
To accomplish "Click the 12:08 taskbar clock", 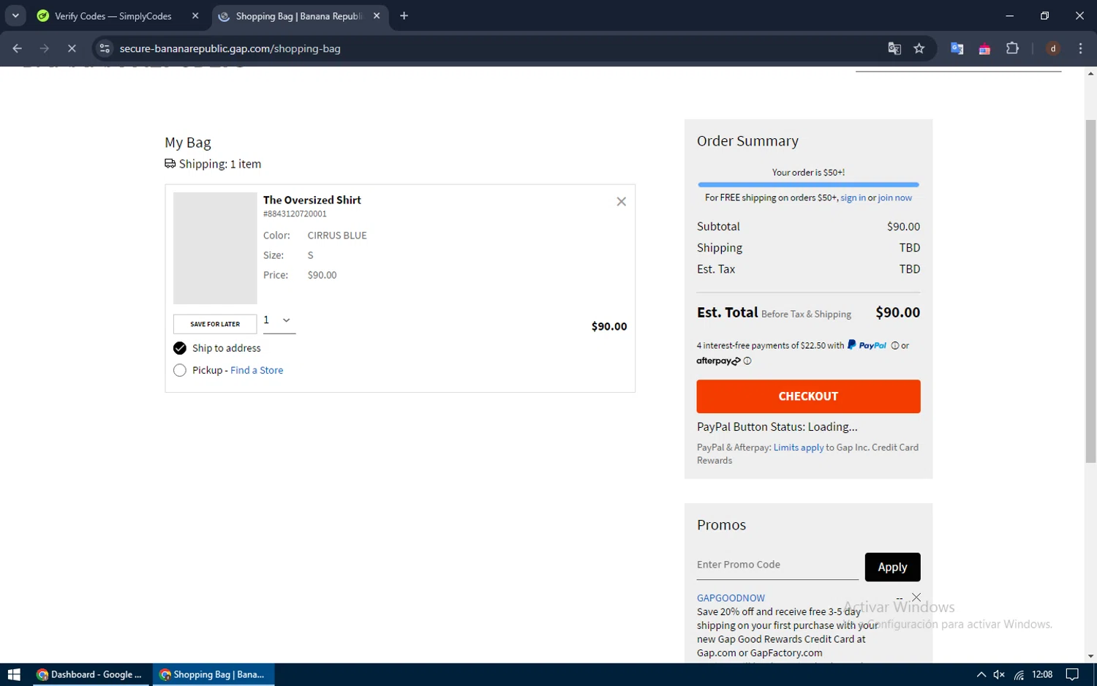I will point(1042,674).
